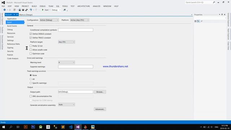Select All for treat warnings as errors

[31, 79]
